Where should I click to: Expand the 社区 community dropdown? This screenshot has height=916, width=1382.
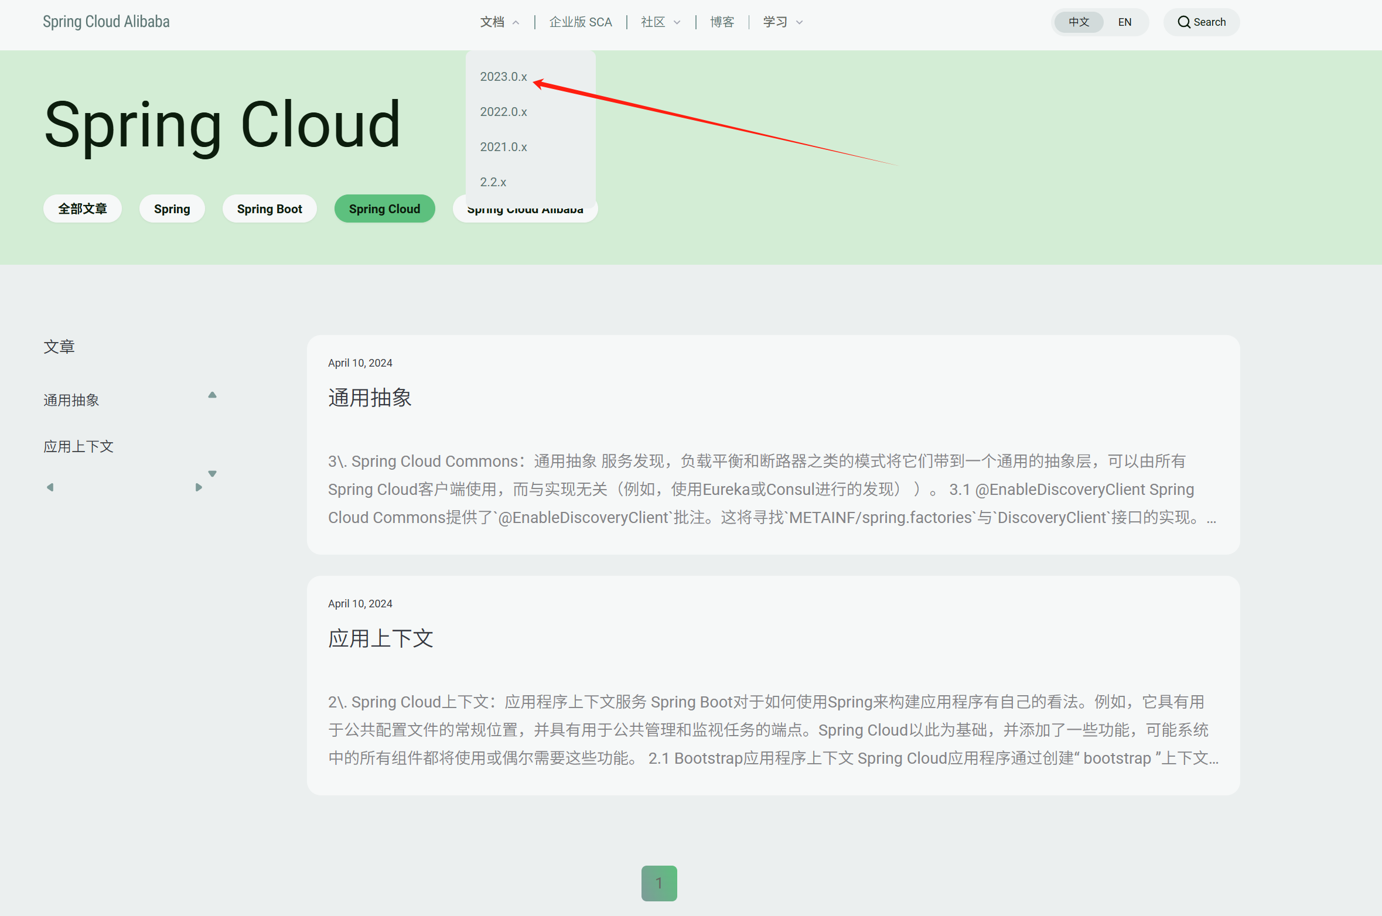(x=660, y=22)
